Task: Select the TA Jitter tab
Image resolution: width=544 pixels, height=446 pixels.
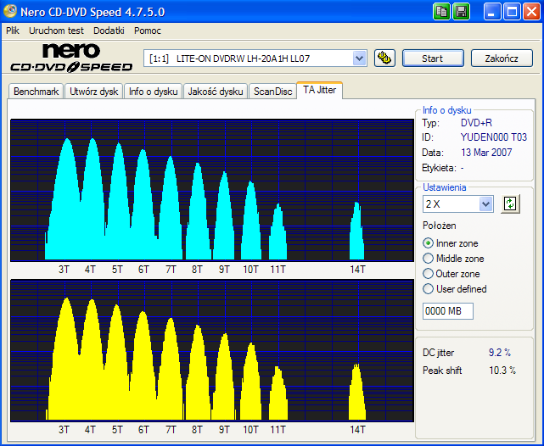Action: pyautogui.click(x=320, y=90)
